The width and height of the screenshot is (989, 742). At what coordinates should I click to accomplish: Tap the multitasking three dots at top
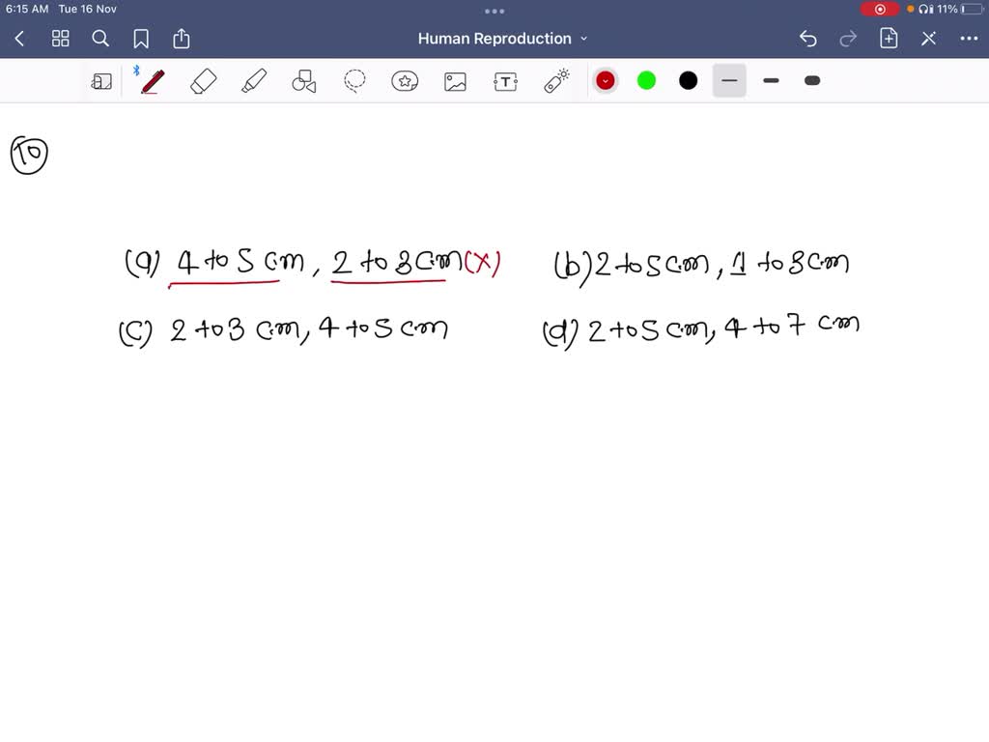point(494,12)
